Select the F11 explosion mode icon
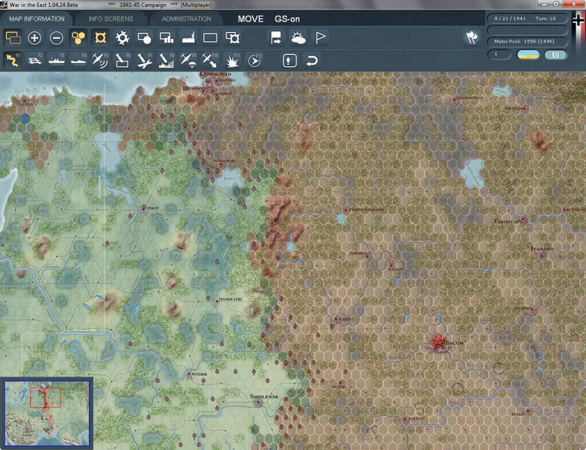586x450 pixels. click(232, 60)
